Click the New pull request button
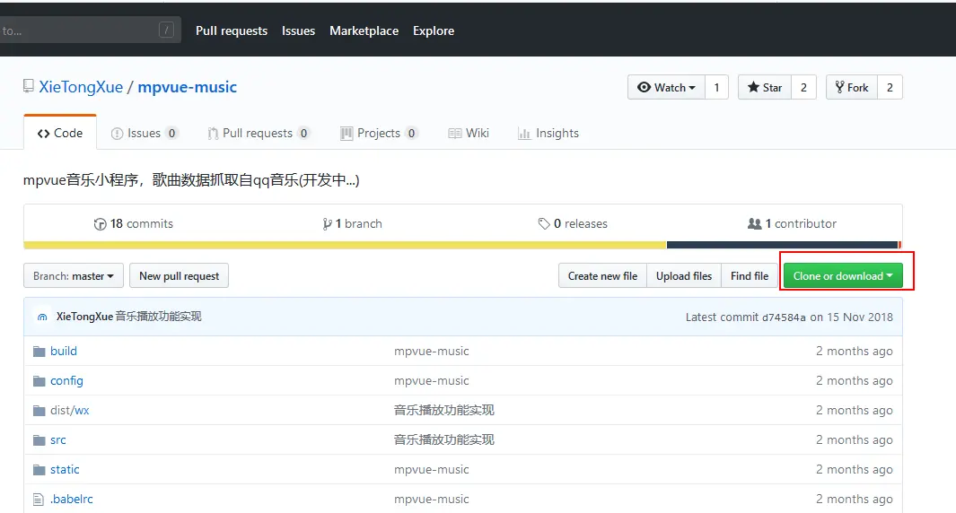Screen dimensions: 956x513 tap(180, 275)
